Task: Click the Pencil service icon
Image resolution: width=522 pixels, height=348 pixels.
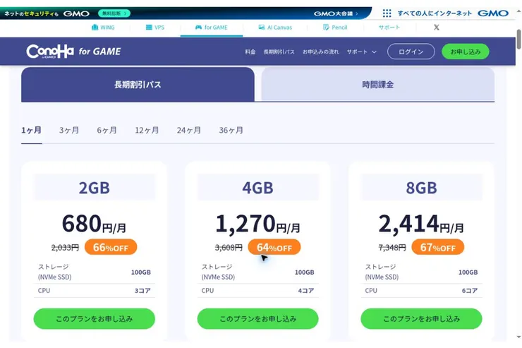Action: 326,28
